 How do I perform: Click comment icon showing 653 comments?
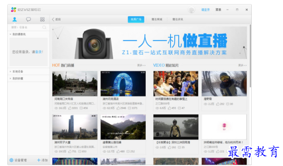tap(80, 152)
